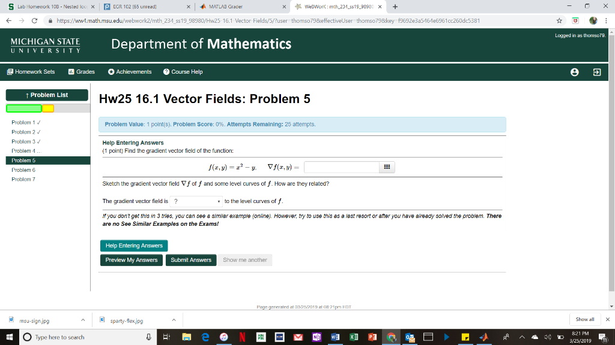Expand msu-sign.jpg download options

pyautogui.click(x=83, y=320)
